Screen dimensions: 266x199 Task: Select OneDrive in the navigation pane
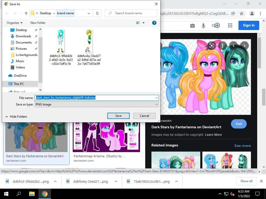coord(20,76)
